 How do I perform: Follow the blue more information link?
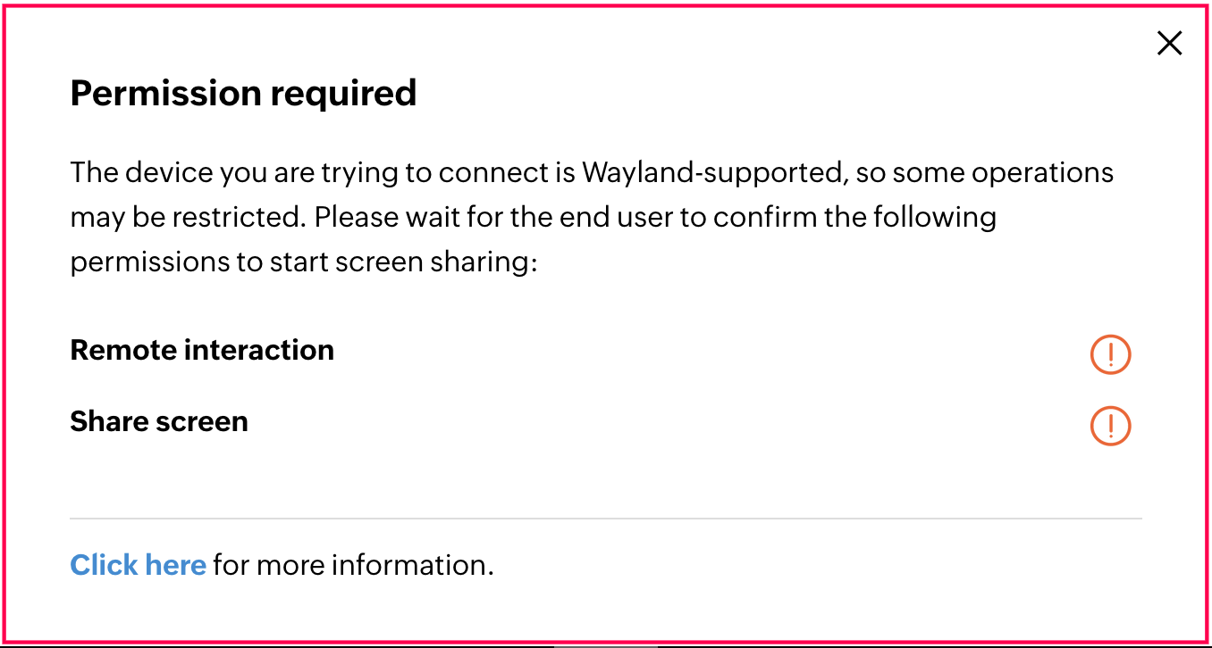click(x=138, y=565)
